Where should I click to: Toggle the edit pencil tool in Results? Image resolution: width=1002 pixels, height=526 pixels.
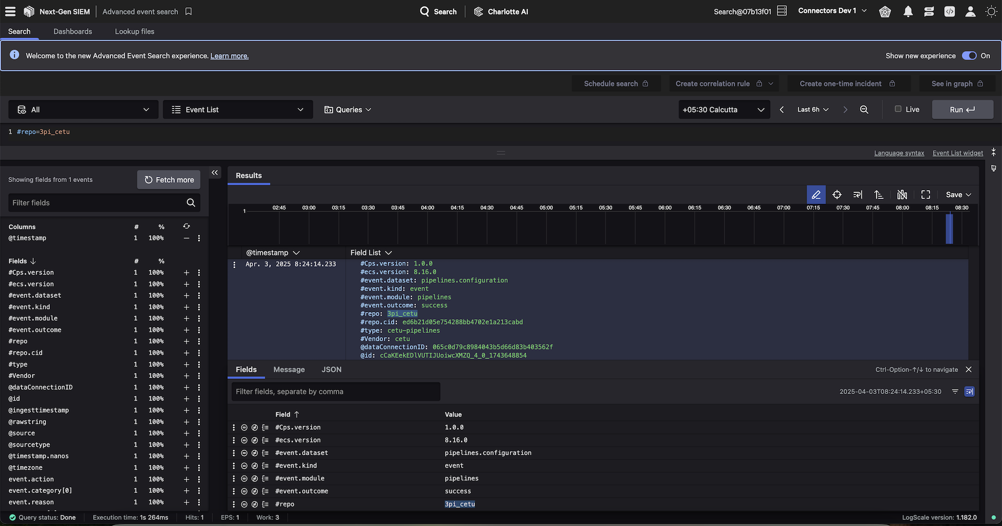(816, 195)
